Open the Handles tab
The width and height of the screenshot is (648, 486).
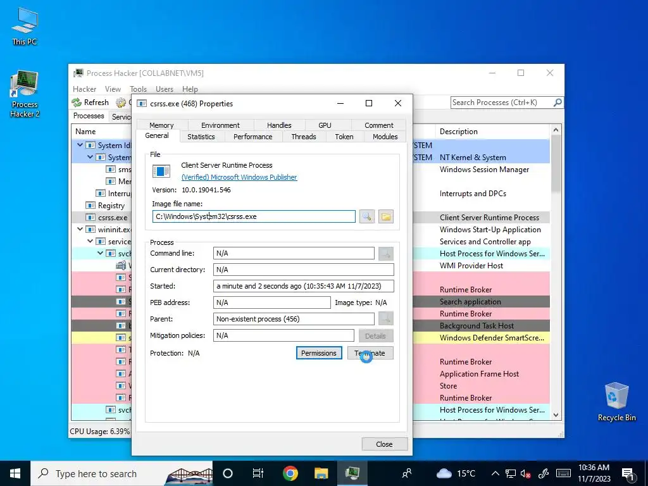pyautogui.click(x=279, y=125)
